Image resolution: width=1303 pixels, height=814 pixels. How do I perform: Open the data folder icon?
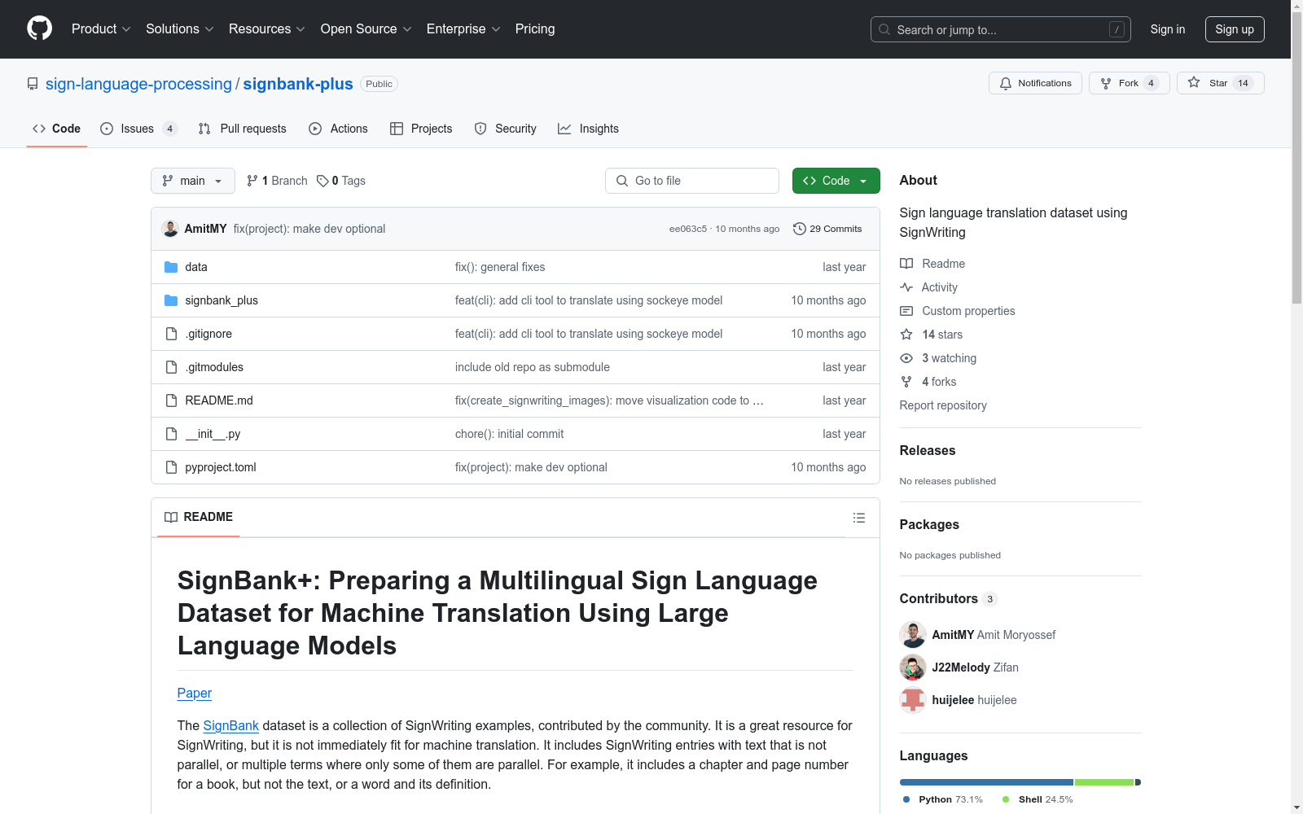[171, 267]
